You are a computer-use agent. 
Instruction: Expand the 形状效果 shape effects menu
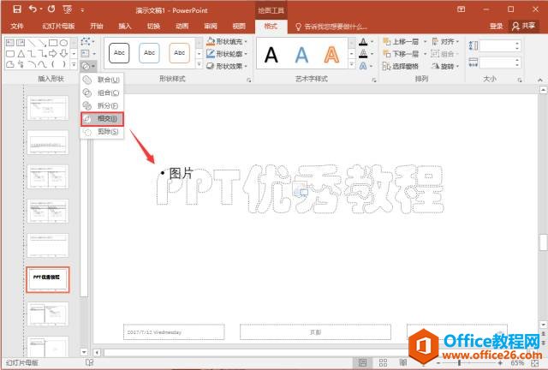coord(228,66)
